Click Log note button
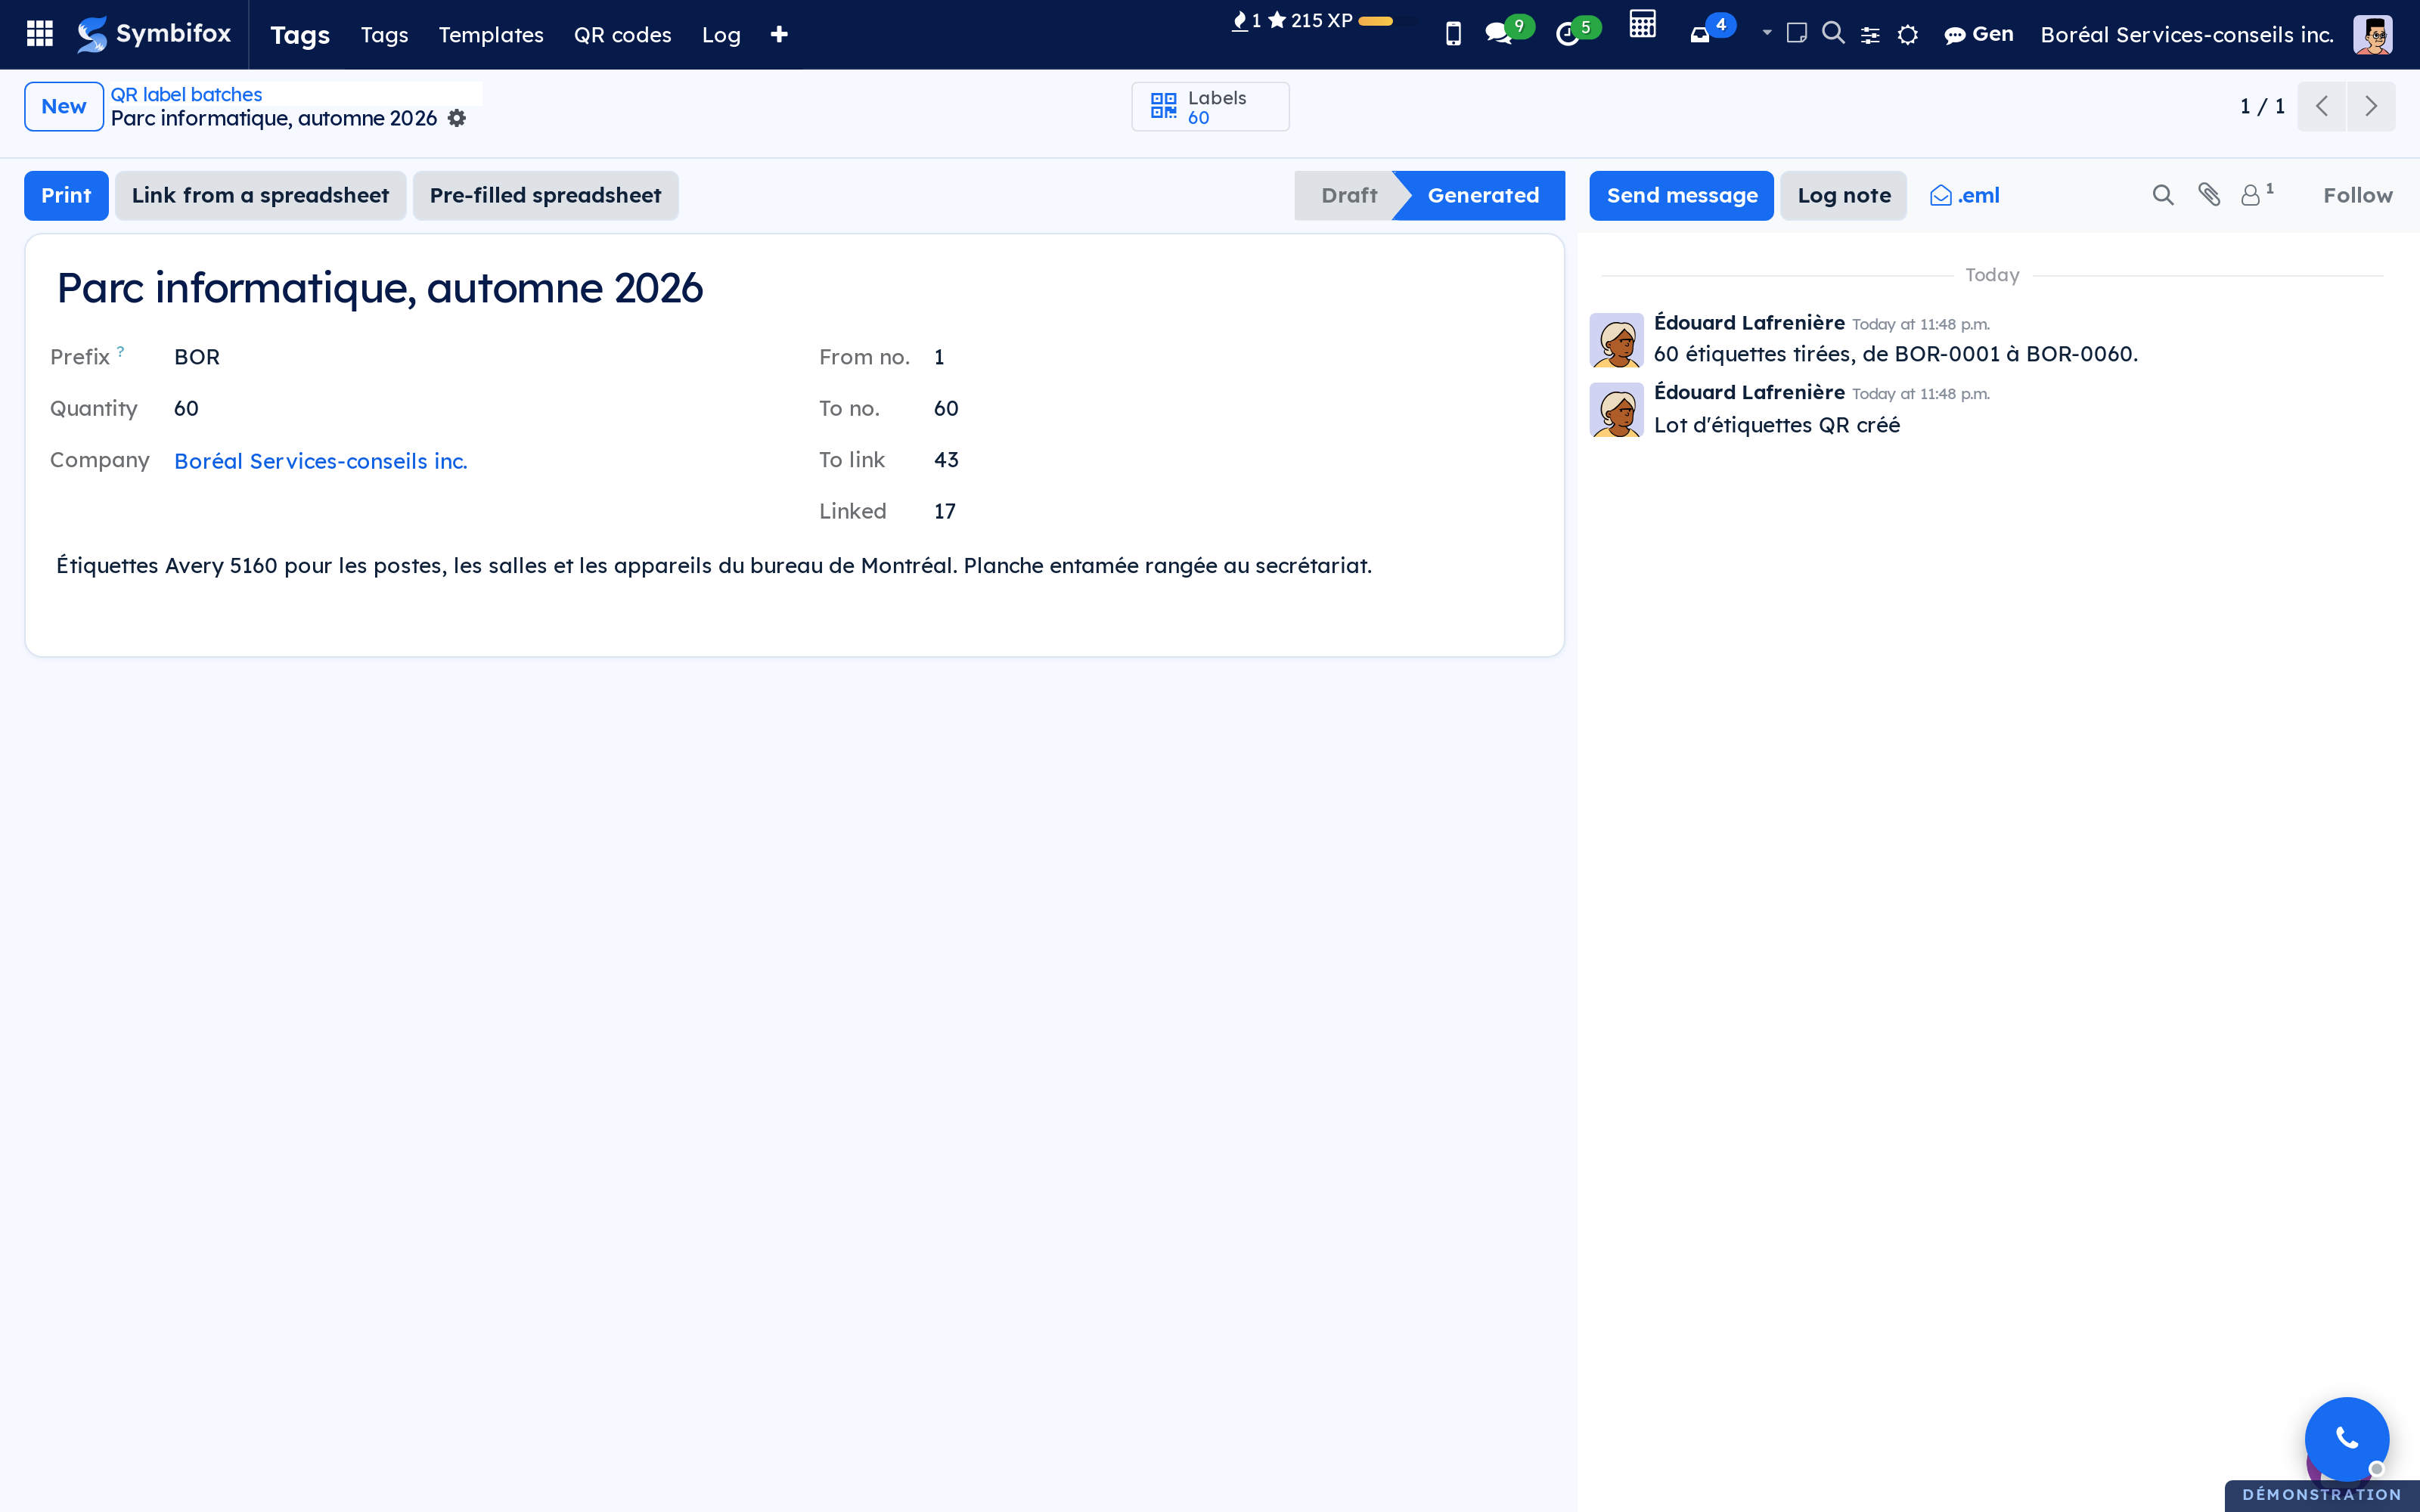Screen dimensions: 2420x1512 tap(1844, 195)
